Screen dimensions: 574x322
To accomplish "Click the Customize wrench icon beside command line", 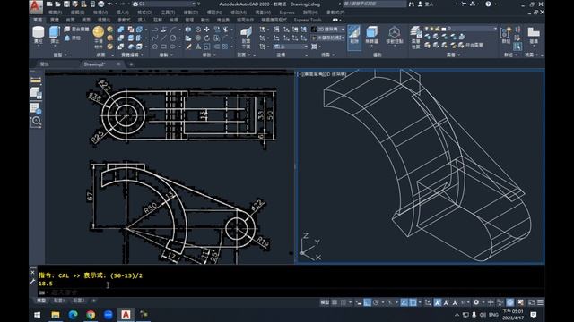I will click(x=32, y=281).
